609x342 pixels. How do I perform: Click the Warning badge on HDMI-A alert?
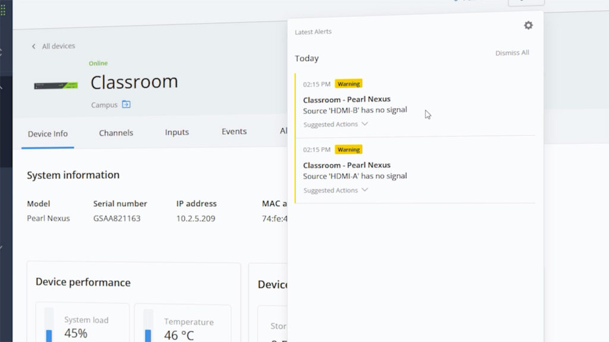pyautogui.click(x=349, y=150)
